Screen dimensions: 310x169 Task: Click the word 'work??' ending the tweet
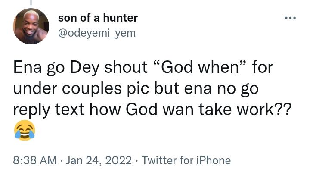264,110
